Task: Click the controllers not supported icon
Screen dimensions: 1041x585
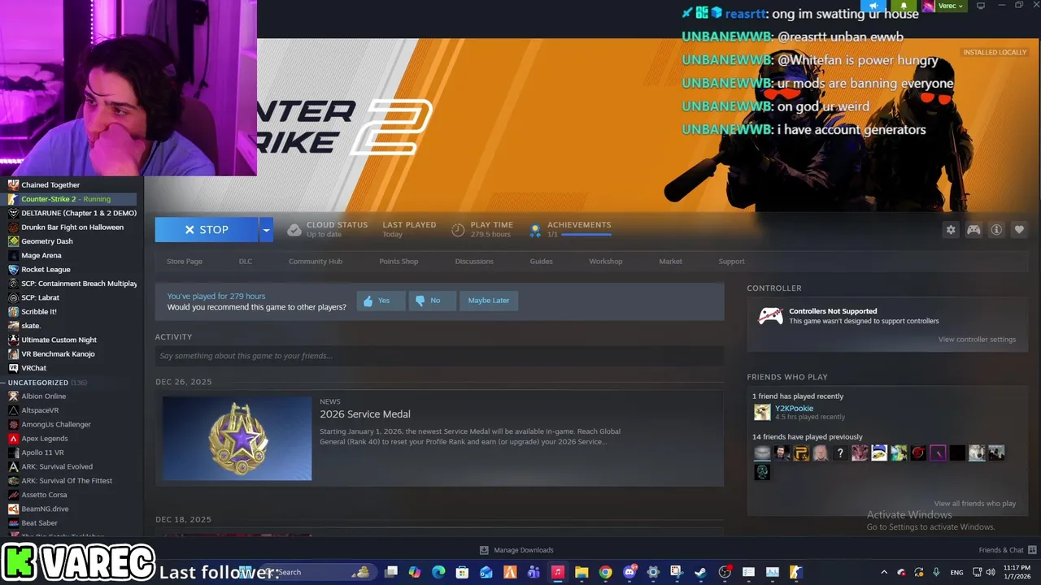Action: [770, 316]
